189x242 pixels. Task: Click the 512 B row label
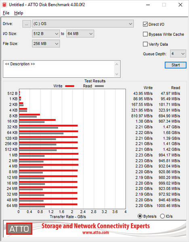[x=13, y=94]
